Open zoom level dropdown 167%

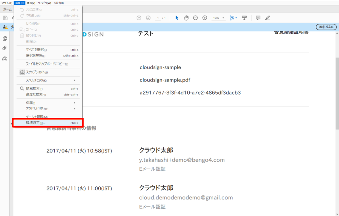[218, 18]
